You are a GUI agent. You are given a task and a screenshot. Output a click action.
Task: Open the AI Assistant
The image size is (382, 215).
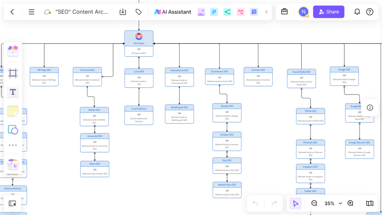click(172, 12)
